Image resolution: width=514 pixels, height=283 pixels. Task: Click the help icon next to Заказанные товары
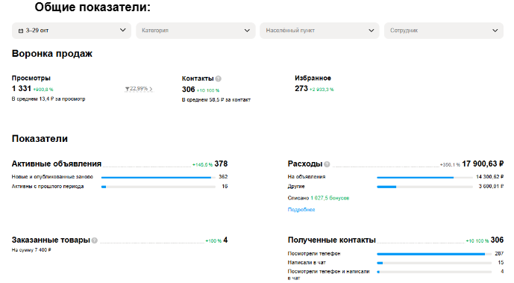95,240
